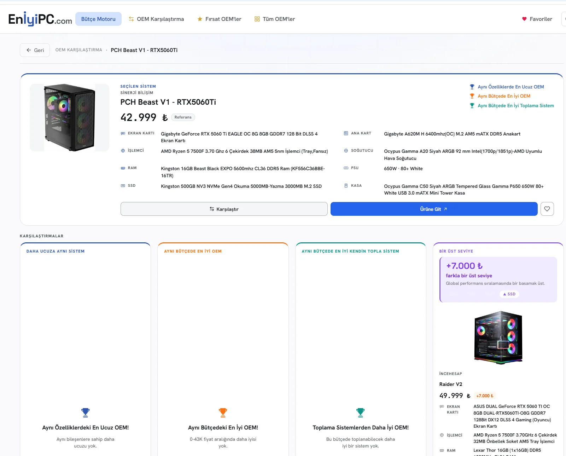Click the ASUS DUAL GeForce RTX 5060 TI text
566x456 pixels.
coord(512,416)
